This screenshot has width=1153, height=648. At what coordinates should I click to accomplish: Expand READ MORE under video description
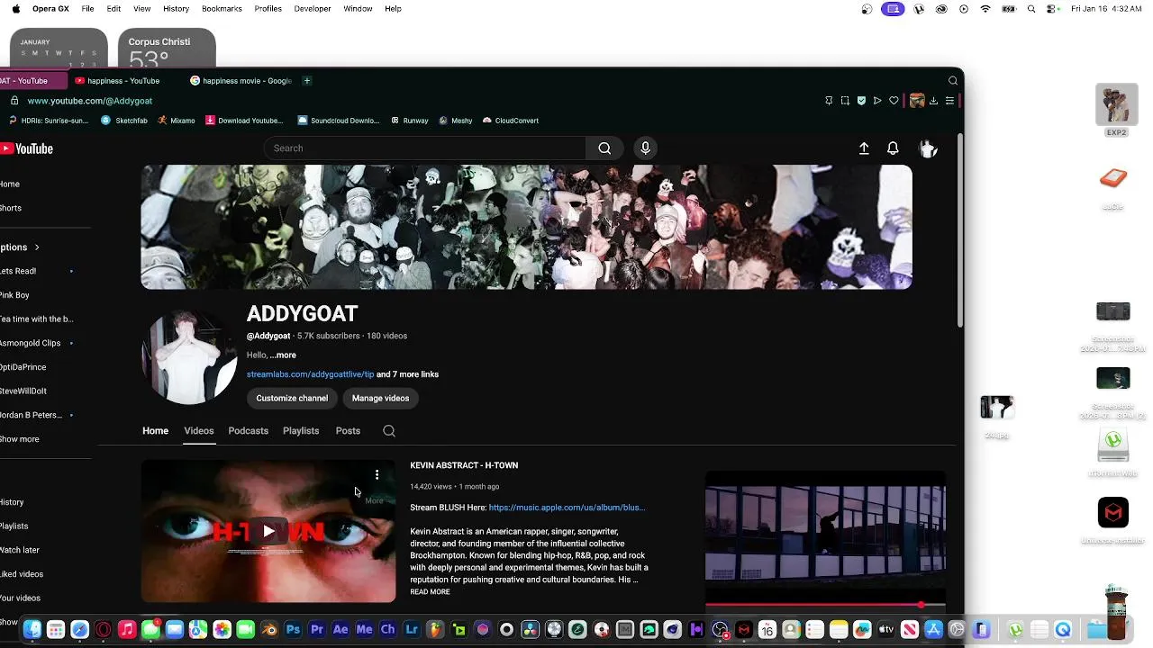click(x=430, y=592)
